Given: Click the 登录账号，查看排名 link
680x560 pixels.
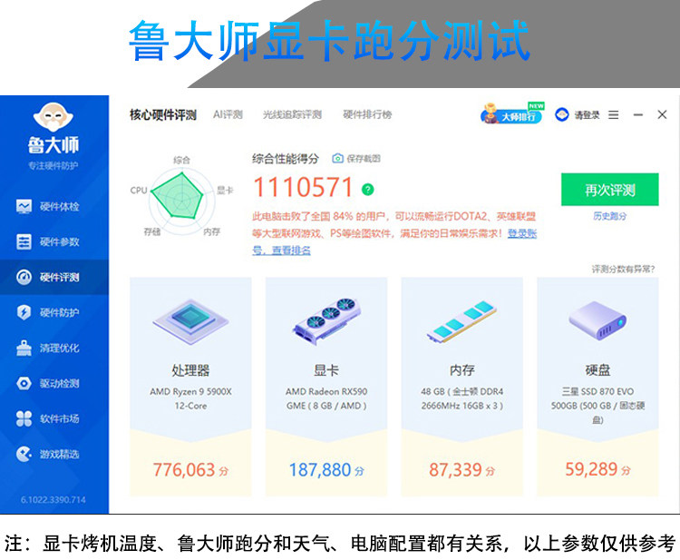Looking at the screenshot, I should [x=394, y=241].
